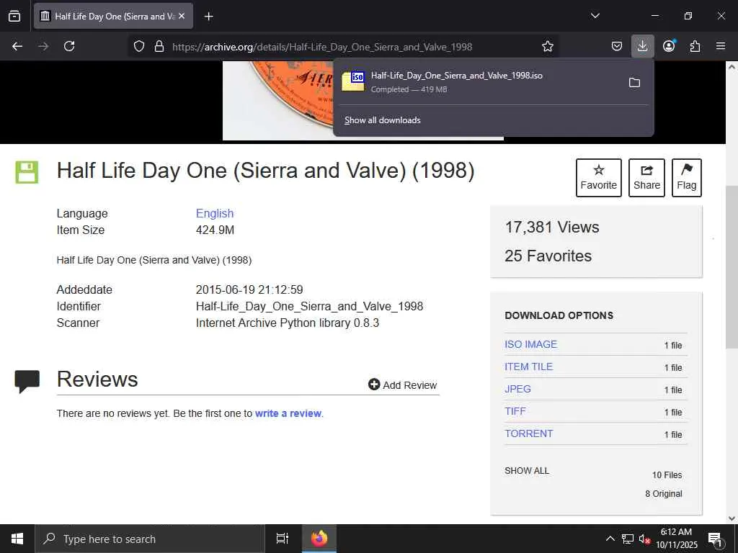Viewport: 738px width, 553px height.
Task: Click SHOW ALL download files
Action: [x=527, y=471]
